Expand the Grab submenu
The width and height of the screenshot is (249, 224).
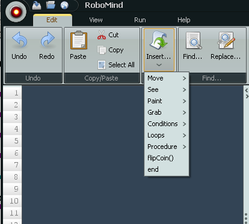coord(167,112)
